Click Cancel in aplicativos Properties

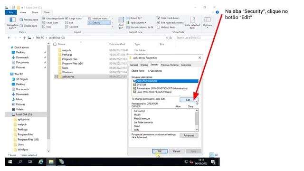tap(177, 151)
